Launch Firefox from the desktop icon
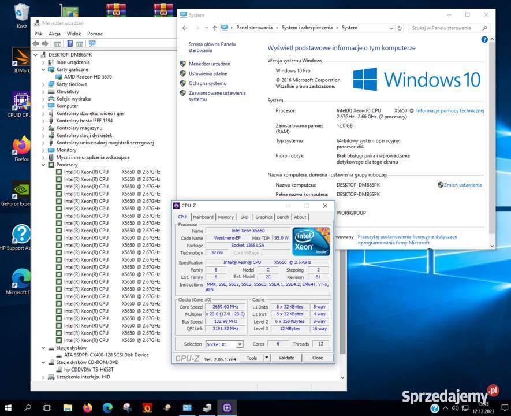The image size is (511, 416). pyautogui.click(x=21, y=148)
